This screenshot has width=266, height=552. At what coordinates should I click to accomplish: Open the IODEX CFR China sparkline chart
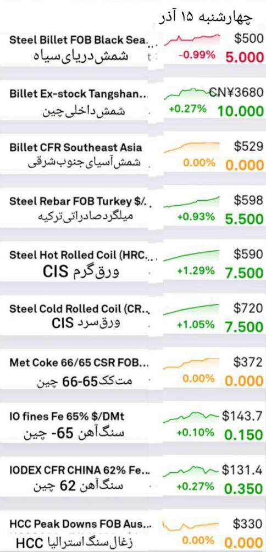tap(192, 470)
